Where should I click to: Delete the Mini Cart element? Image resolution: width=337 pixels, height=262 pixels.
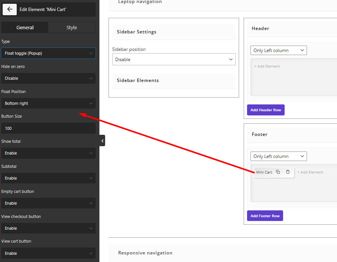pyautogui.click(x=288, y=172)
